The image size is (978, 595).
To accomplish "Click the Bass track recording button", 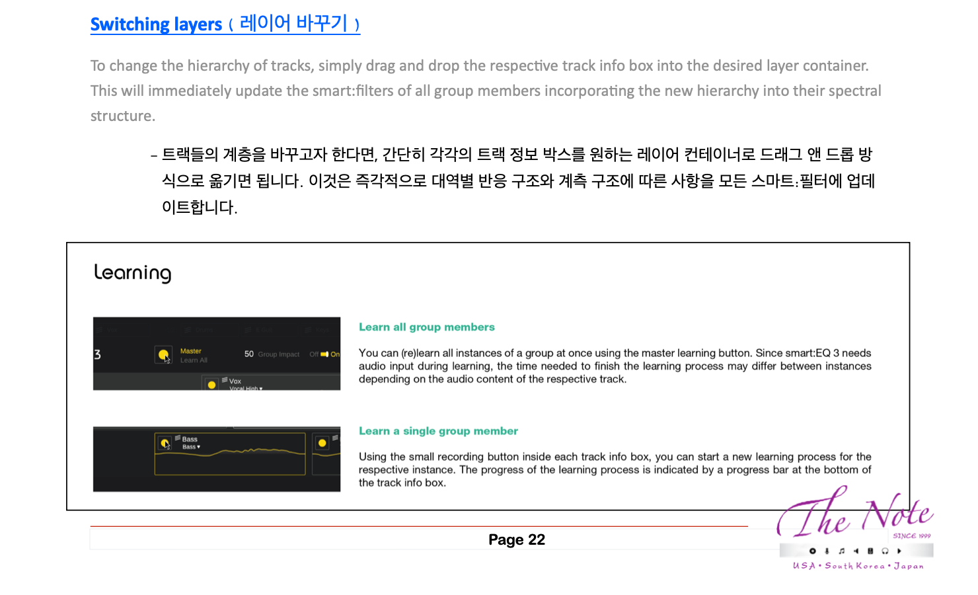I will tap(165, 443).
